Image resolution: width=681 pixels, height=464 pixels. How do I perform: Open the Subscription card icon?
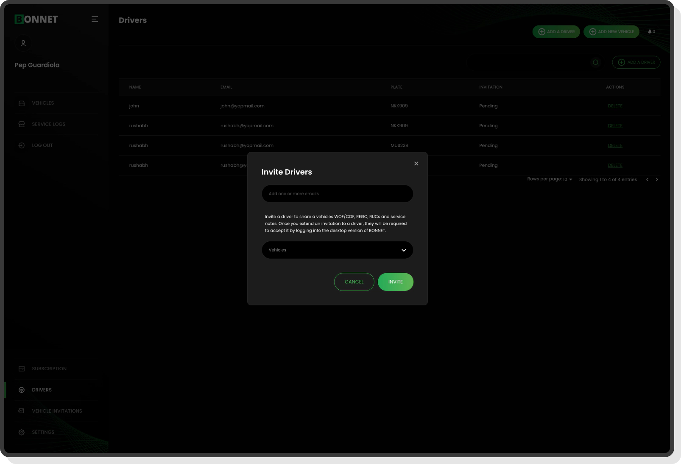click(22, 369)
